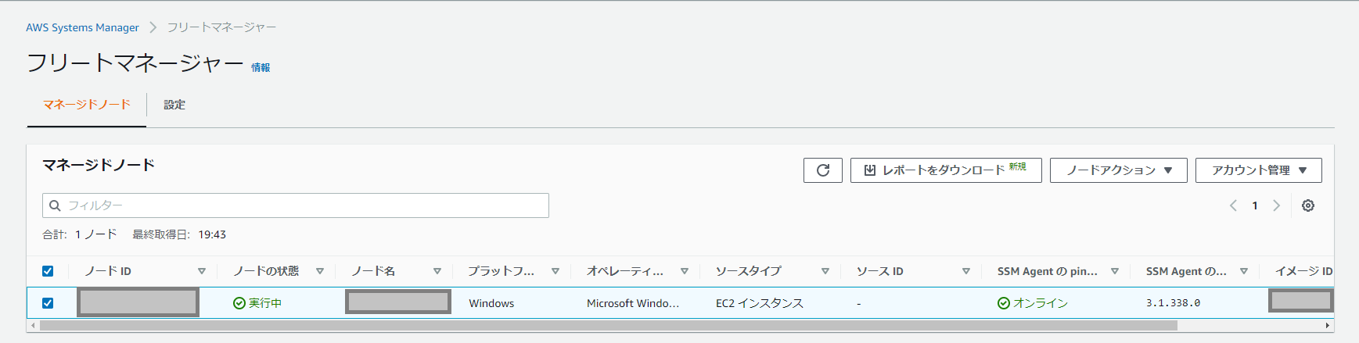Sort by SSM Agent の pin... column arrow
This screenshot has height=343, width=1359.
tap(1115, 271)
